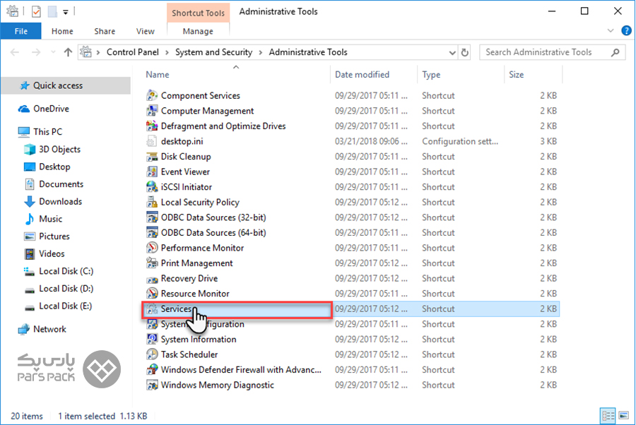Viewport: 636px width, 425px height.
Task: Click the Windows Memory Diagnostic icon
Action: 152,385
